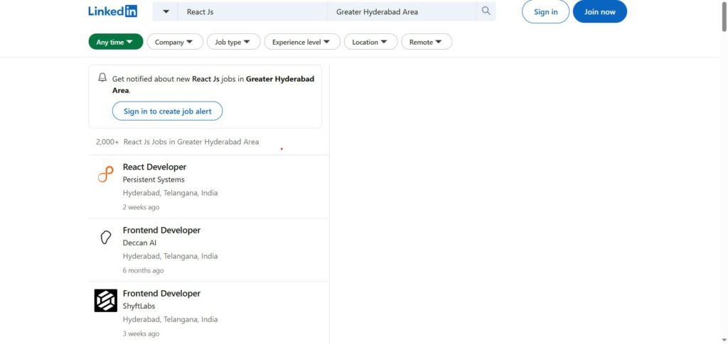This screenshot has height=344, width=728.
Task: Focus the React Js search keyword field
Action: [252, 11]
